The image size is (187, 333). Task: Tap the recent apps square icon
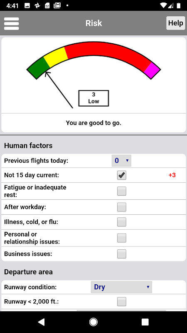[145, 322]
